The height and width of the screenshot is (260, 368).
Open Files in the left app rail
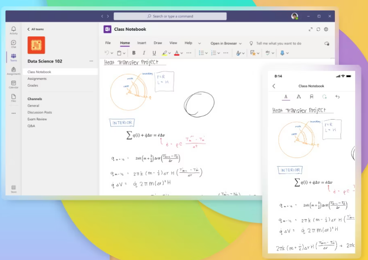coord(14,98)
